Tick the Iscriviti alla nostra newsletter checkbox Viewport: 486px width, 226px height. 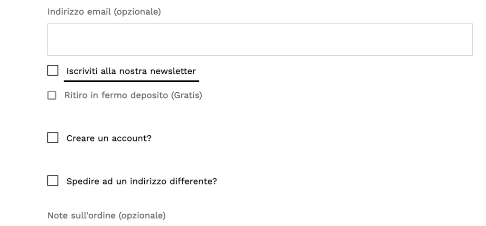[x=53, y=71]
